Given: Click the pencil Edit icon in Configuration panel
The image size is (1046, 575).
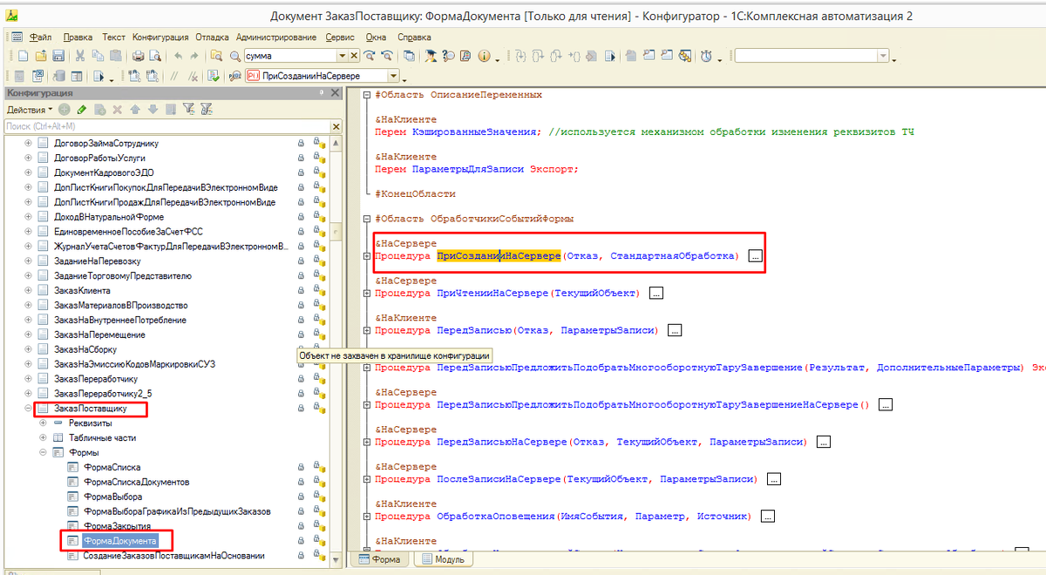Looking at the screenshot, I should pyautogui.click(x=82, y=110).
